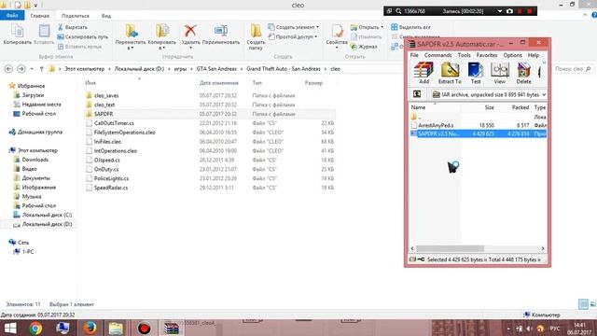The height and width of the screenshot is (336, 597).
Task: Click the Up folder arrow in Explorer
Action: pos(41,69)
